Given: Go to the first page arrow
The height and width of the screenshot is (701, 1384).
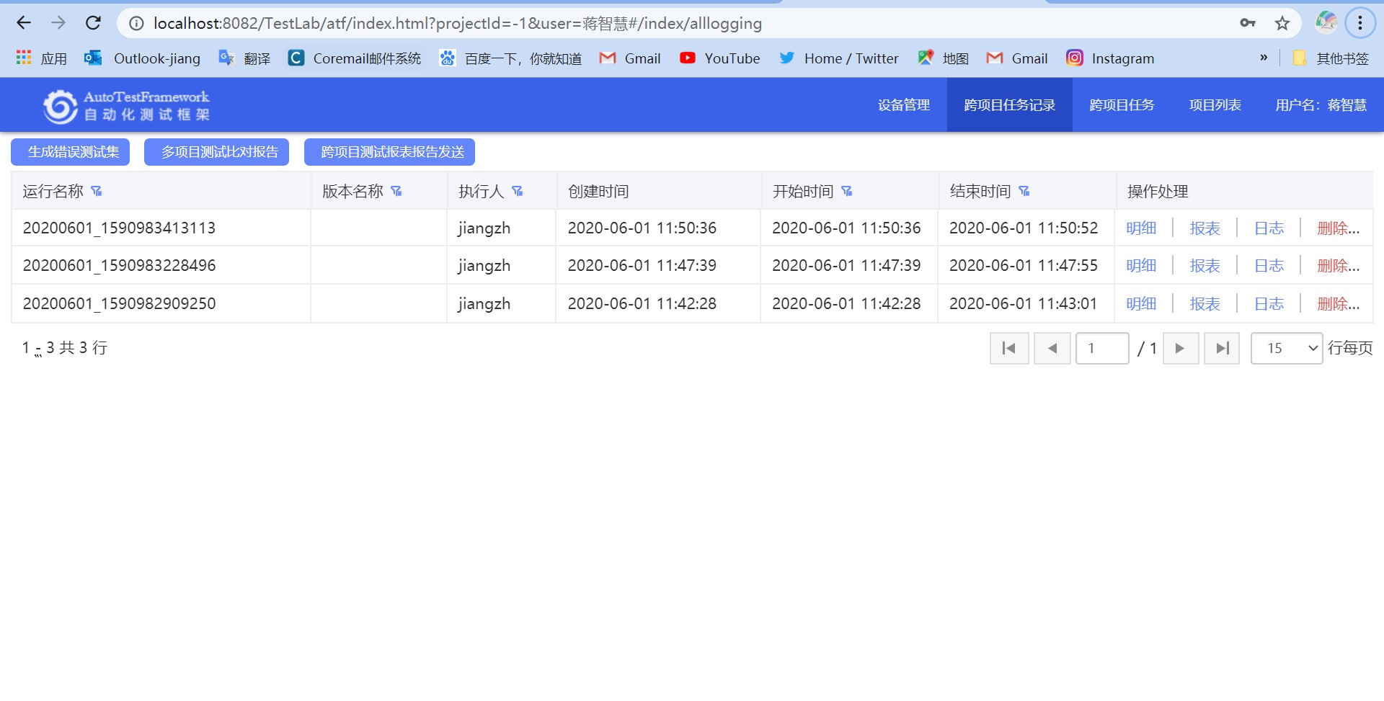Looking at the screenshot, I should pos(1008,349).
